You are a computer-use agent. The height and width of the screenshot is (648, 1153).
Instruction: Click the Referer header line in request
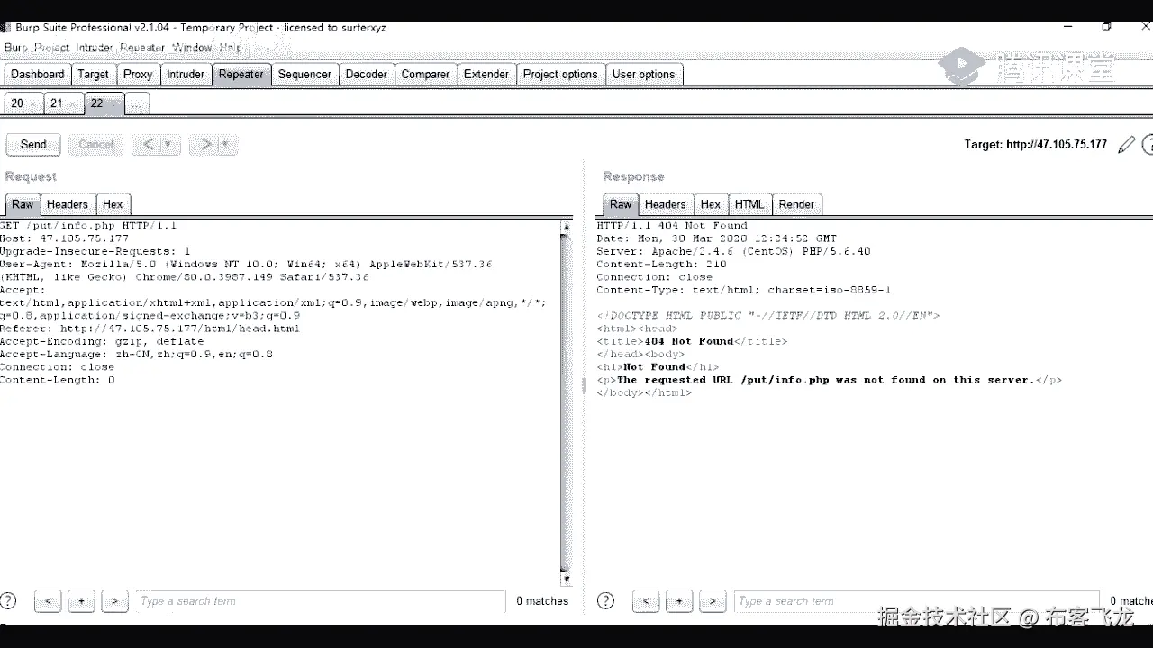tap(150, 328)
